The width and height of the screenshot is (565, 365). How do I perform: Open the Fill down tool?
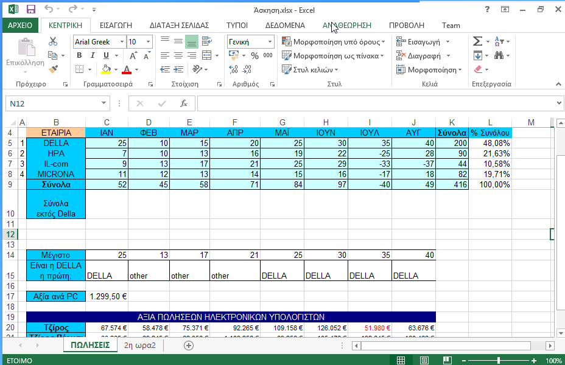pyautogui.click(x=478, y=55)
